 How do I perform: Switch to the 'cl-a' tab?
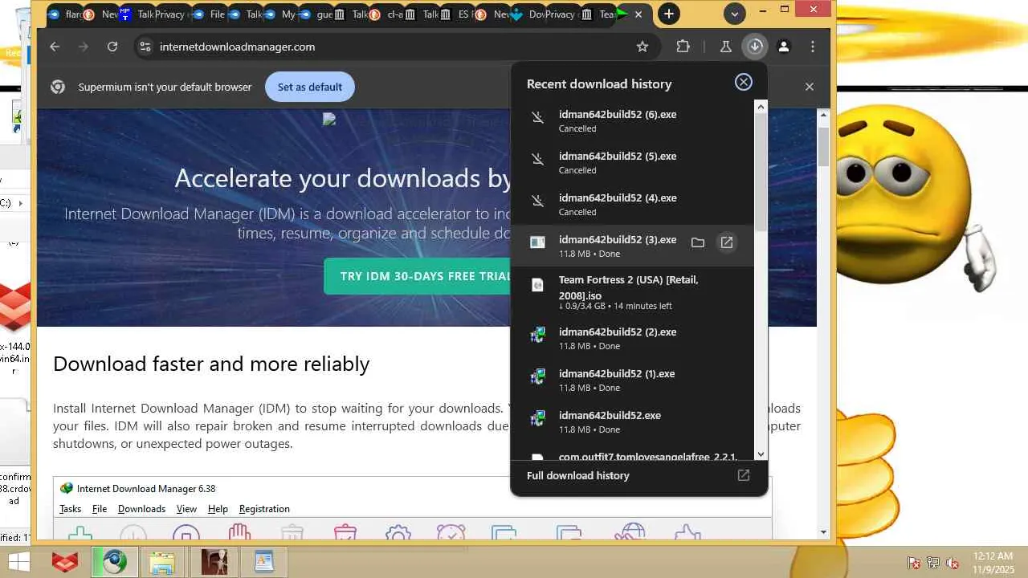tap(389, 14)
